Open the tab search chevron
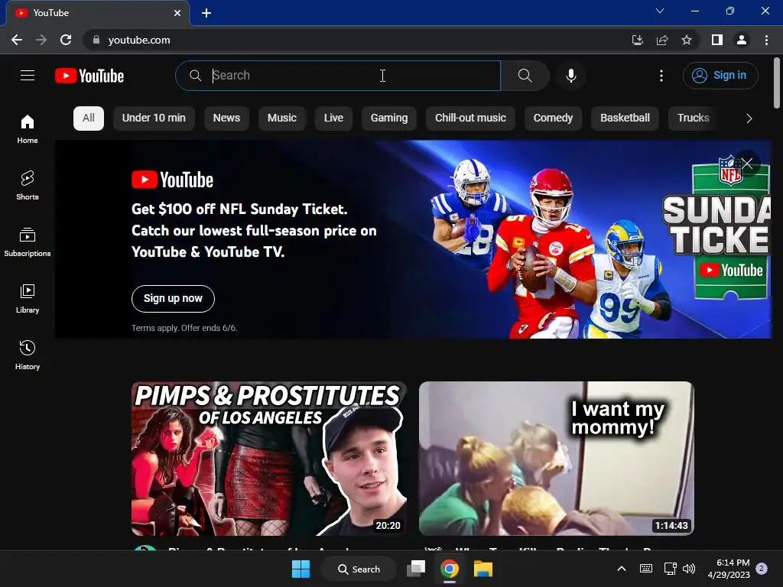The width and height of the screenshot is (783, 587). [x=660, y=11]
